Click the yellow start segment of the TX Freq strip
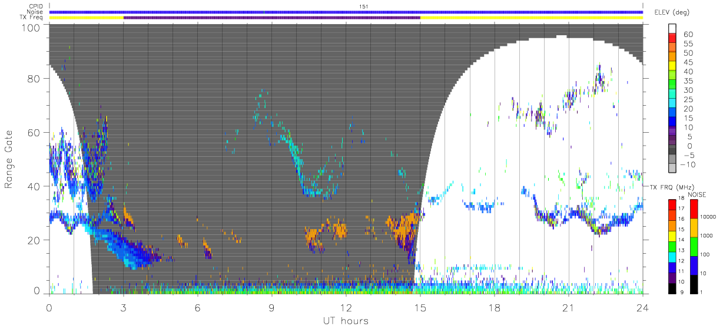Image resolution: width=723 pixels, height=333 pixels. click(x=87, y=18)
